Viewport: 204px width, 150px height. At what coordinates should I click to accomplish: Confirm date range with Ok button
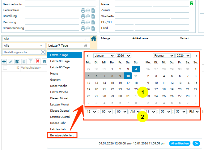click(196, 144)
